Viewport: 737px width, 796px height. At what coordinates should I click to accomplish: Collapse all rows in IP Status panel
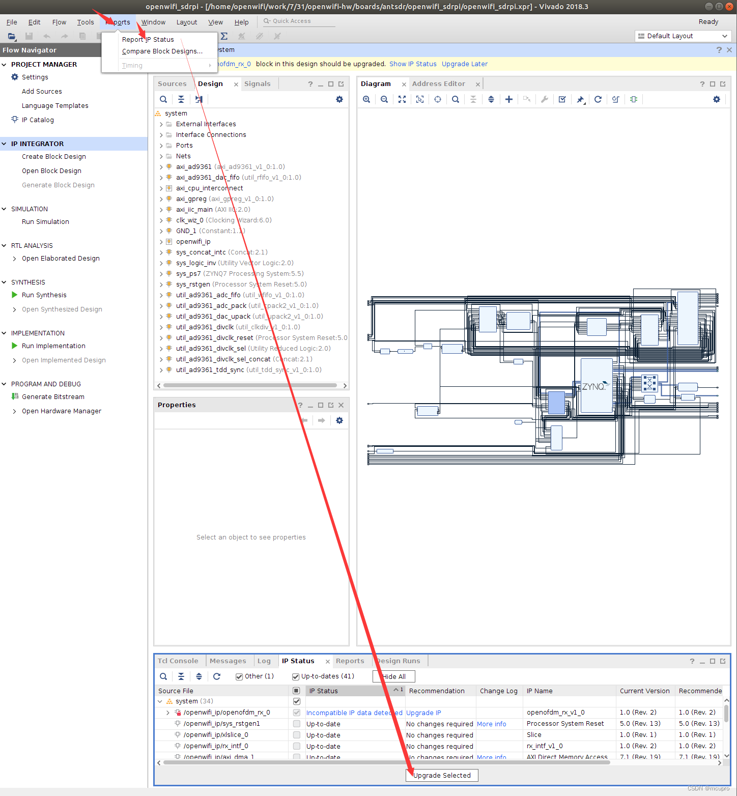pos(181,676)
